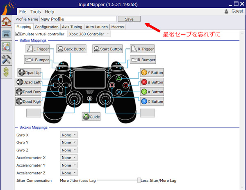Image resolution: width=246 pixels, height=190 pixels.
Task: Click the scrollbar down arrow
Action: click(x=242, y=187)
